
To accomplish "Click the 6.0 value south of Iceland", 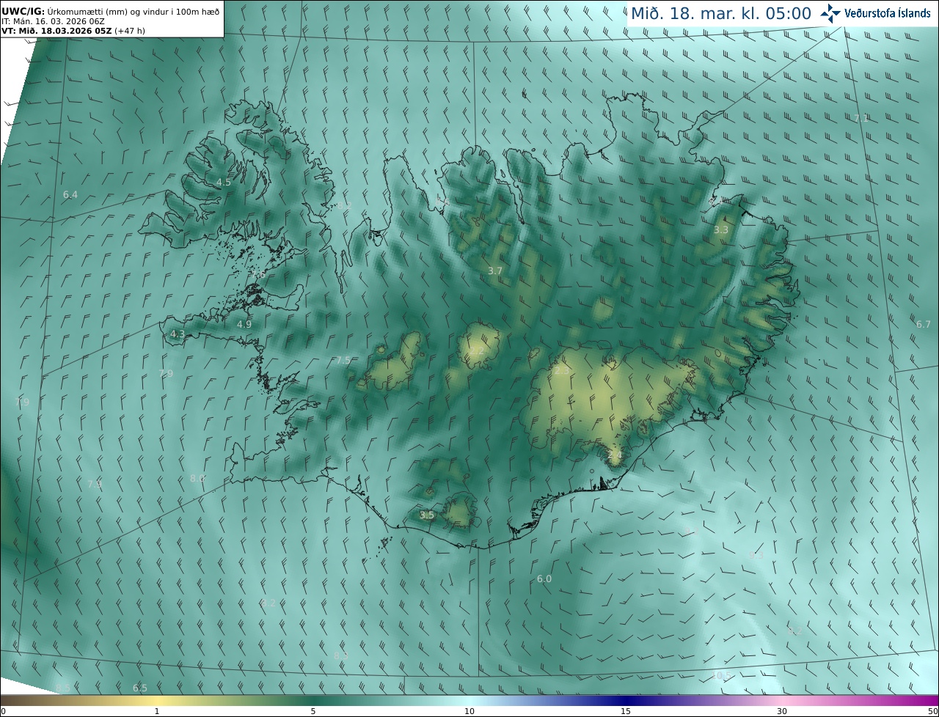I will tap(544, 578).
